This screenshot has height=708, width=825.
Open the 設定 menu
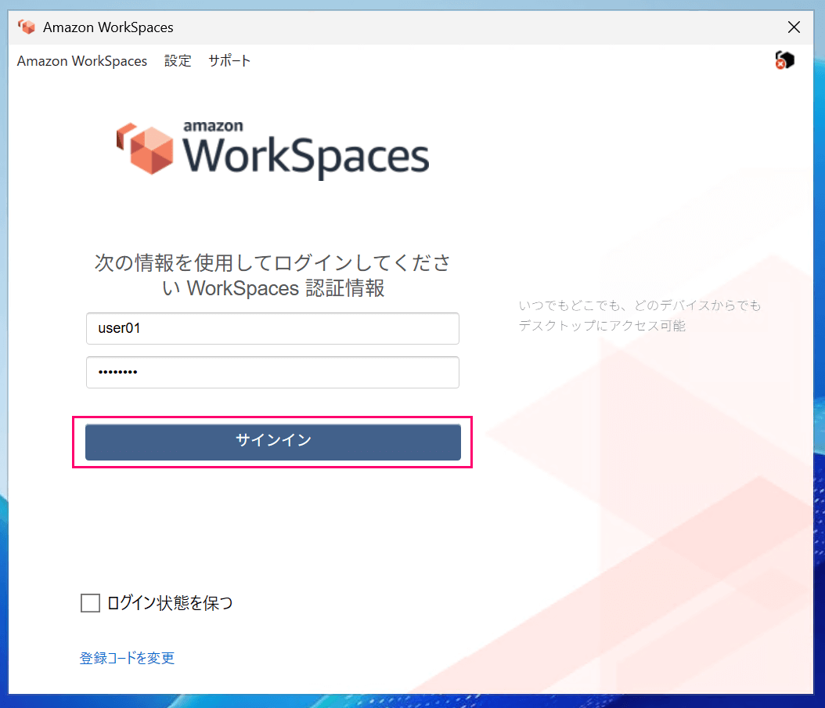point(178,61)
